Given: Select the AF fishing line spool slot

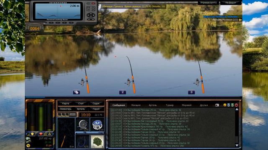Looking at the screenshot, I should coord(97,125).
